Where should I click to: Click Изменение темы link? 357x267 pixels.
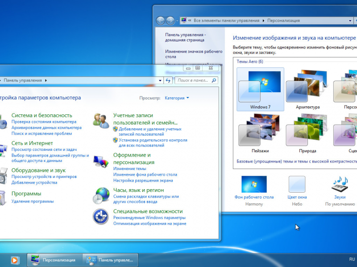point(130,169)
